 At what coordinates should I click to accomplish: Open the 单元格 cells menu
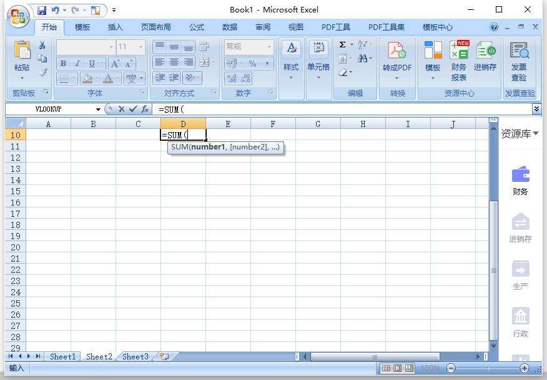pos(318,61)
